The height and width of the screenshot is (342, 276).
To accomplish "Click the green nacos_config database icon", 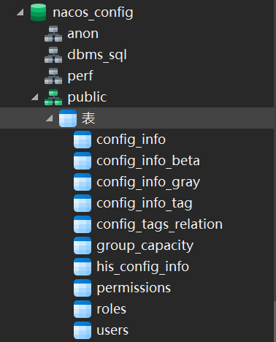I will [x=38, y=12].
